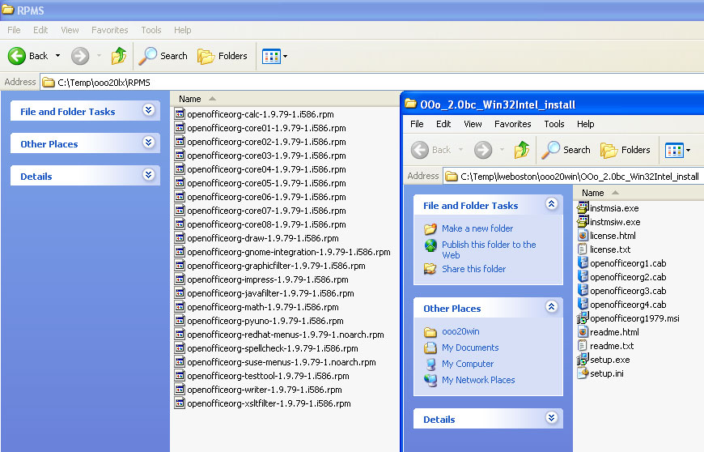Screen dimensions: 704x452
Task: Toggle Folders pane in OOo install window
Action: click(x=626, y=150)
